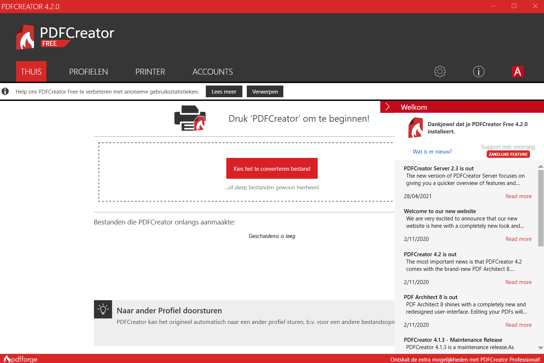The width and height of the screenshot is (544, 363).
Task: Click the lightbulb tip icon
Action: 103,309
